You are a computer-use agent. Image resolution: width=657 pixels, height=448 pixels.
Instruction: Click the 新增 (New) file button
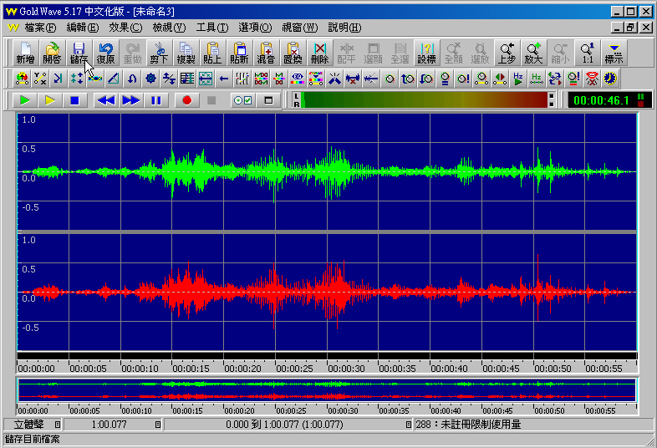click(25, 53)
